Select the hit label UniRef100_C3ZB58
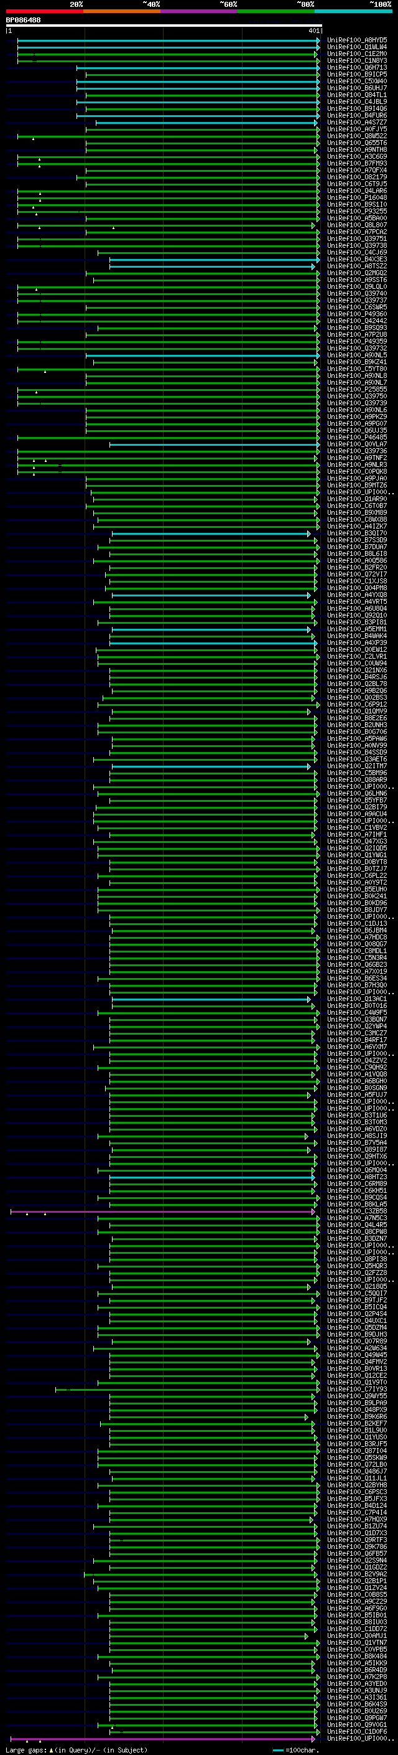The height and width of the screenshot is (1755, 398). click(x=357, y=1212)
